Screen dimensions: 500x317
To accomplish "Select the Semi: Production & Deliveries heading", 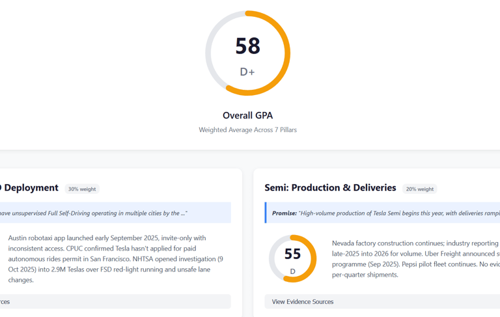I will pos(330,187).
